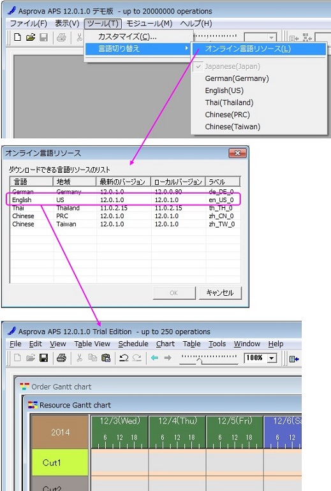
Task: Open the Schedule menu
Action: (x=133, y=344)
